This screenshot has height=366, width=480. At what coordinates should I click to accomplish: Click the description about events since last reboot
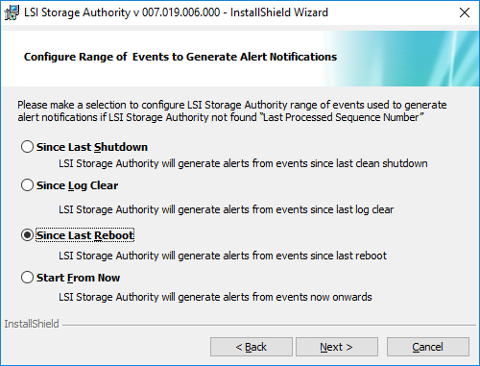coord(223,256)
